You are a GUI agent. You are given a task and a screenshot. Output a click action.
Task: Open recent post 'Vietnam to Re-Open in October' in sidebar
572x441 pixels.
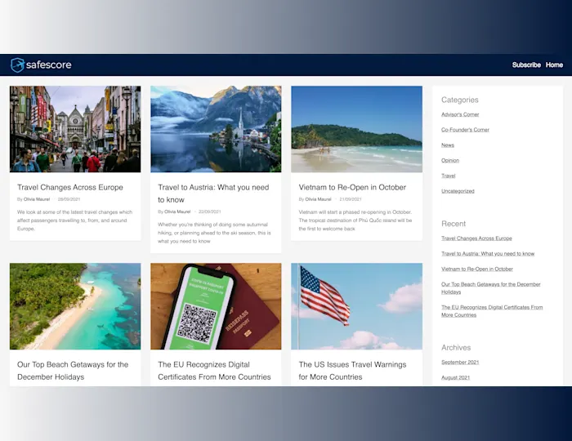477,269
